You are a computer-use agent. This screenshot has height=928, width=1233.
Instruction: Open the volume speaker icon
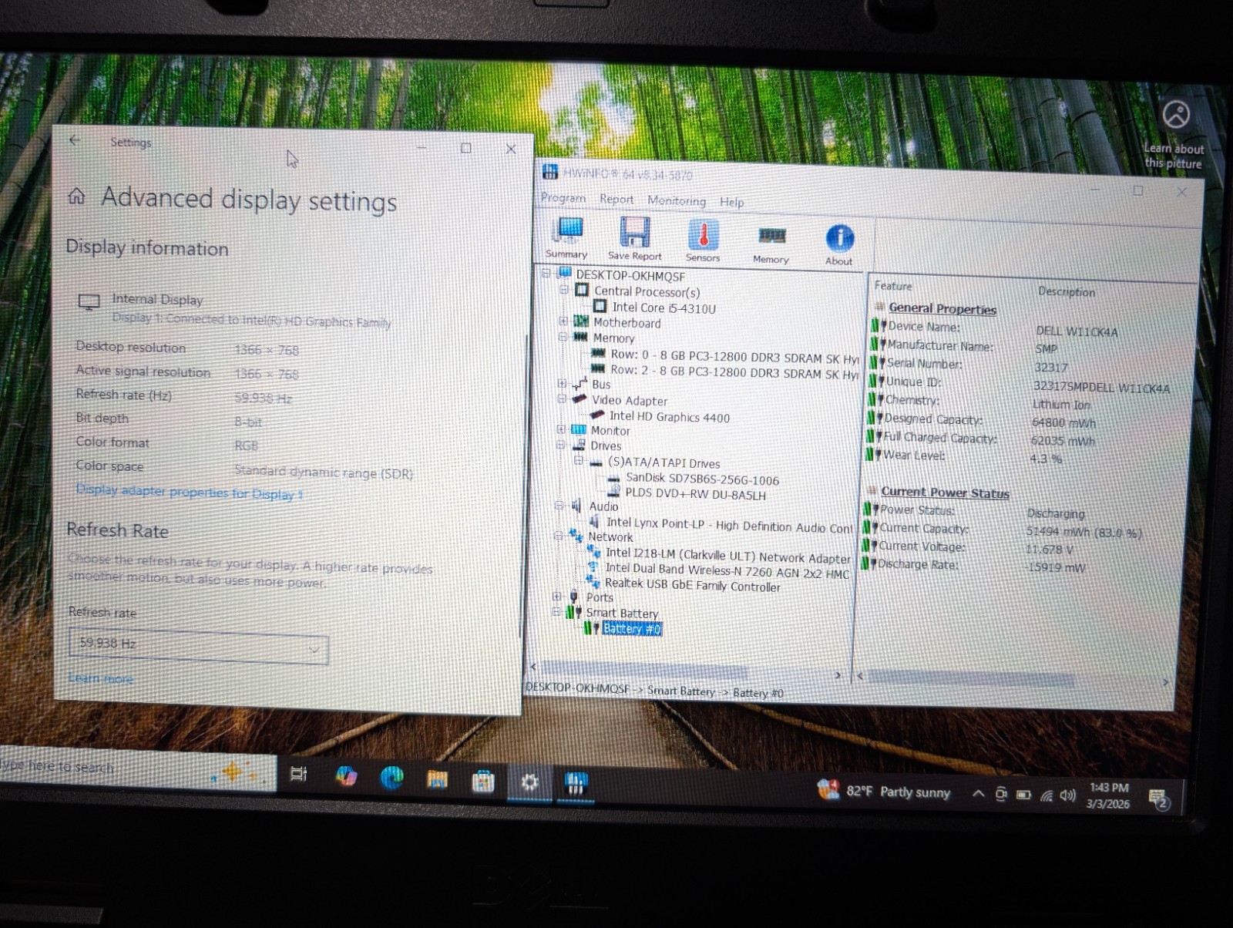point(1067,795)
